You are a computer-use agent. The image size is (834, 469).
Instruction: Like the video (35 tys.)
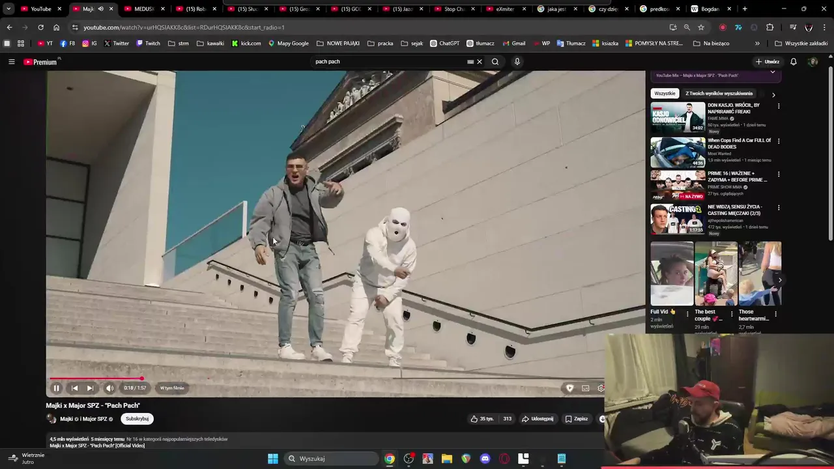482,419
